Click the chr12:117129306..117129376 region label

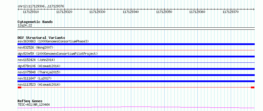click(41, 6)
